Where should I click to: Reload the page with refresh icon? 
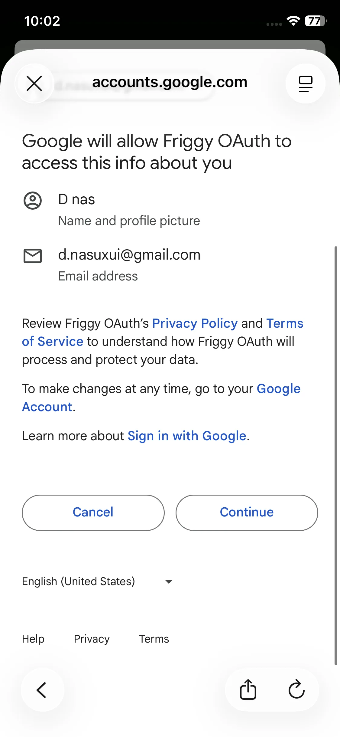point(296,690)
